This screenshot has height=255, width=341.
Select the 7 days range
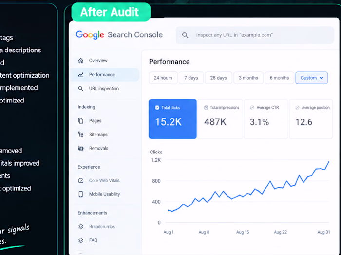pos(191,78)
